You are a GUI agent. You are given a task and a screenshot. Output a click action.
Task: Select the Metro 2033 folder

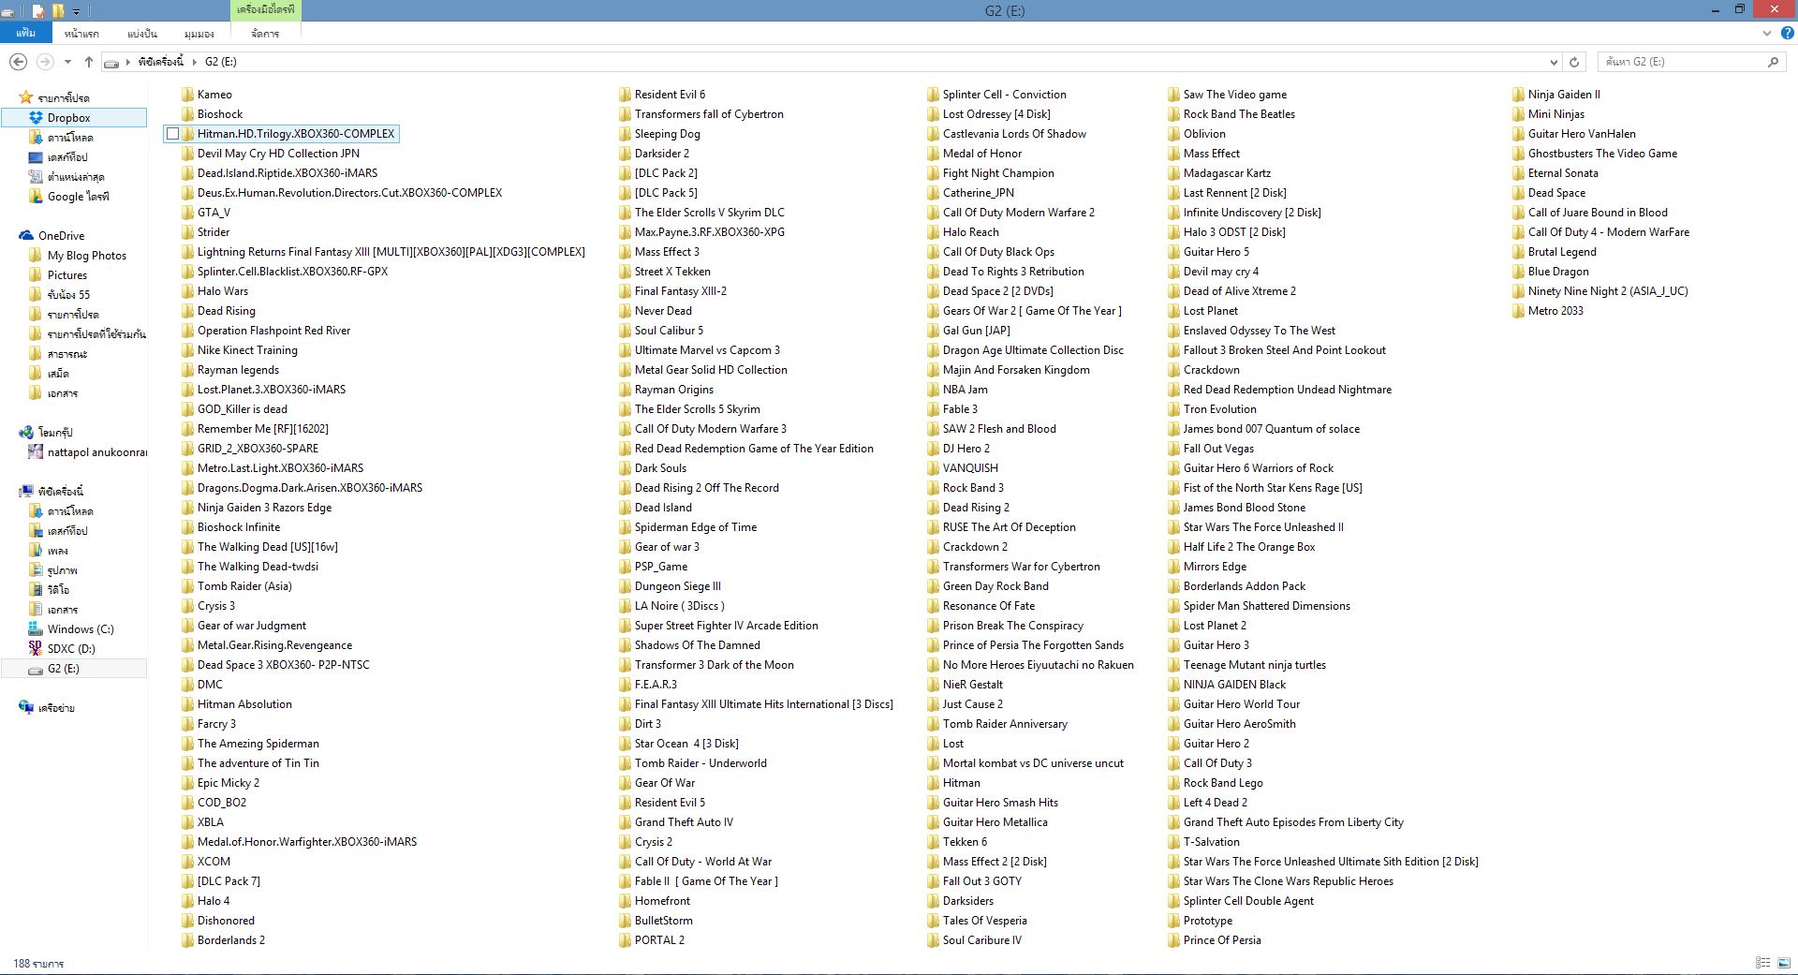(x=1555, y=311)
